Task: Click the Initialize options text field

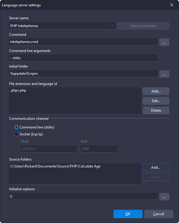Action: 83,197
